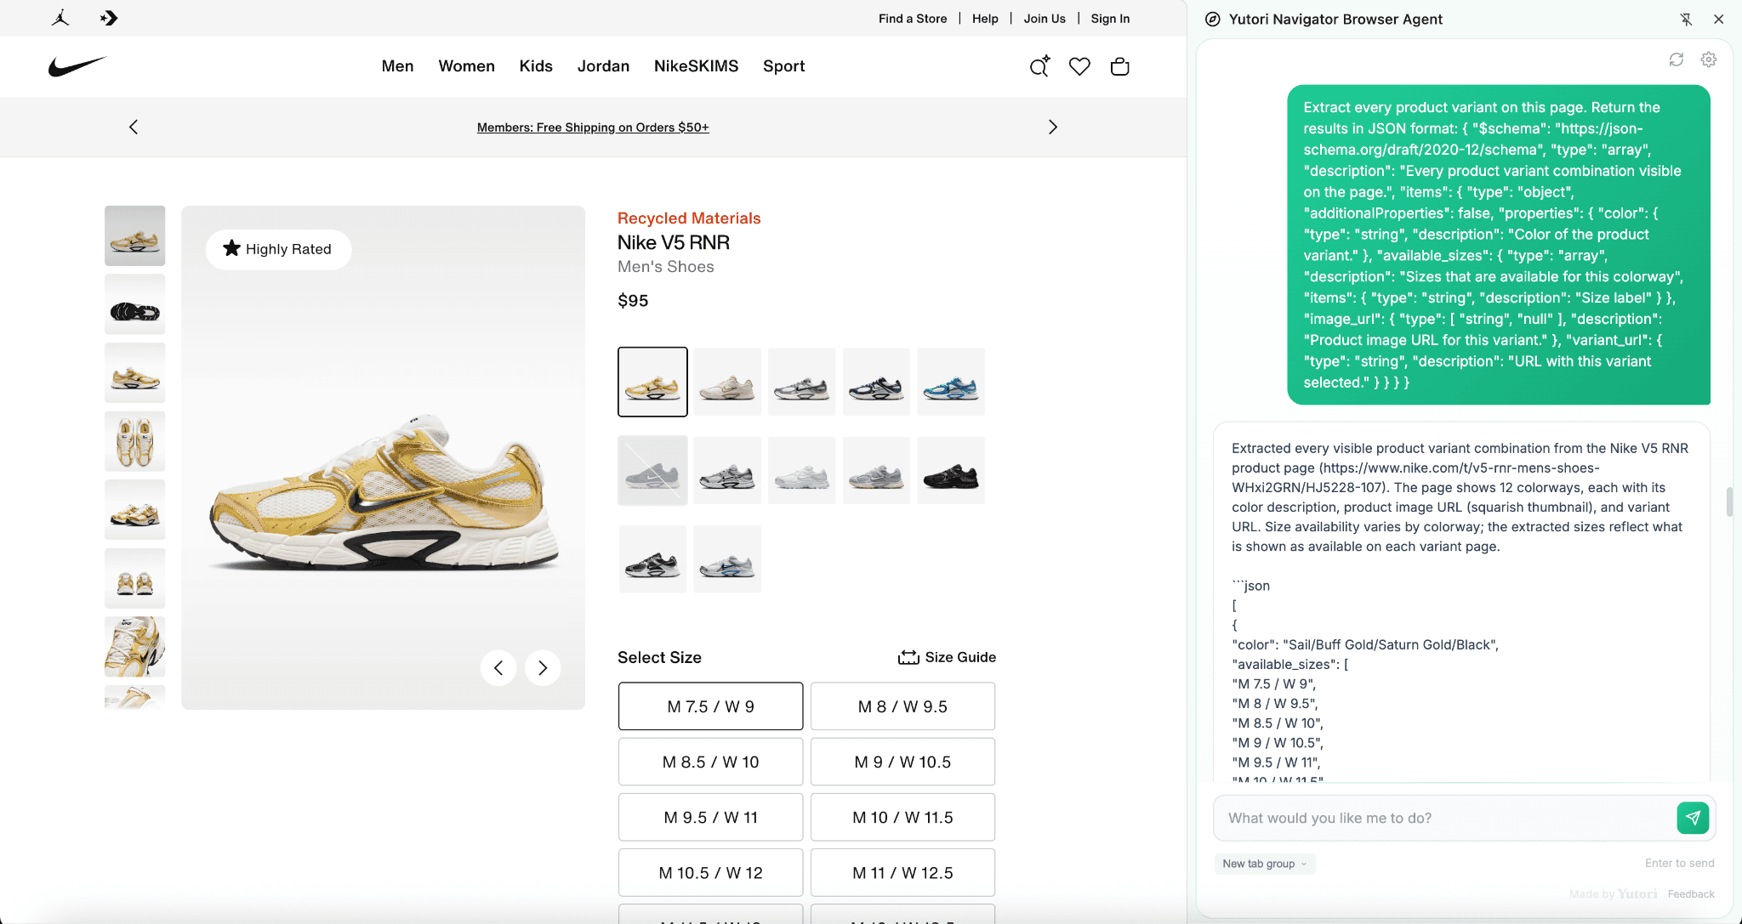Send message with green arrow button

point(1693,818)
